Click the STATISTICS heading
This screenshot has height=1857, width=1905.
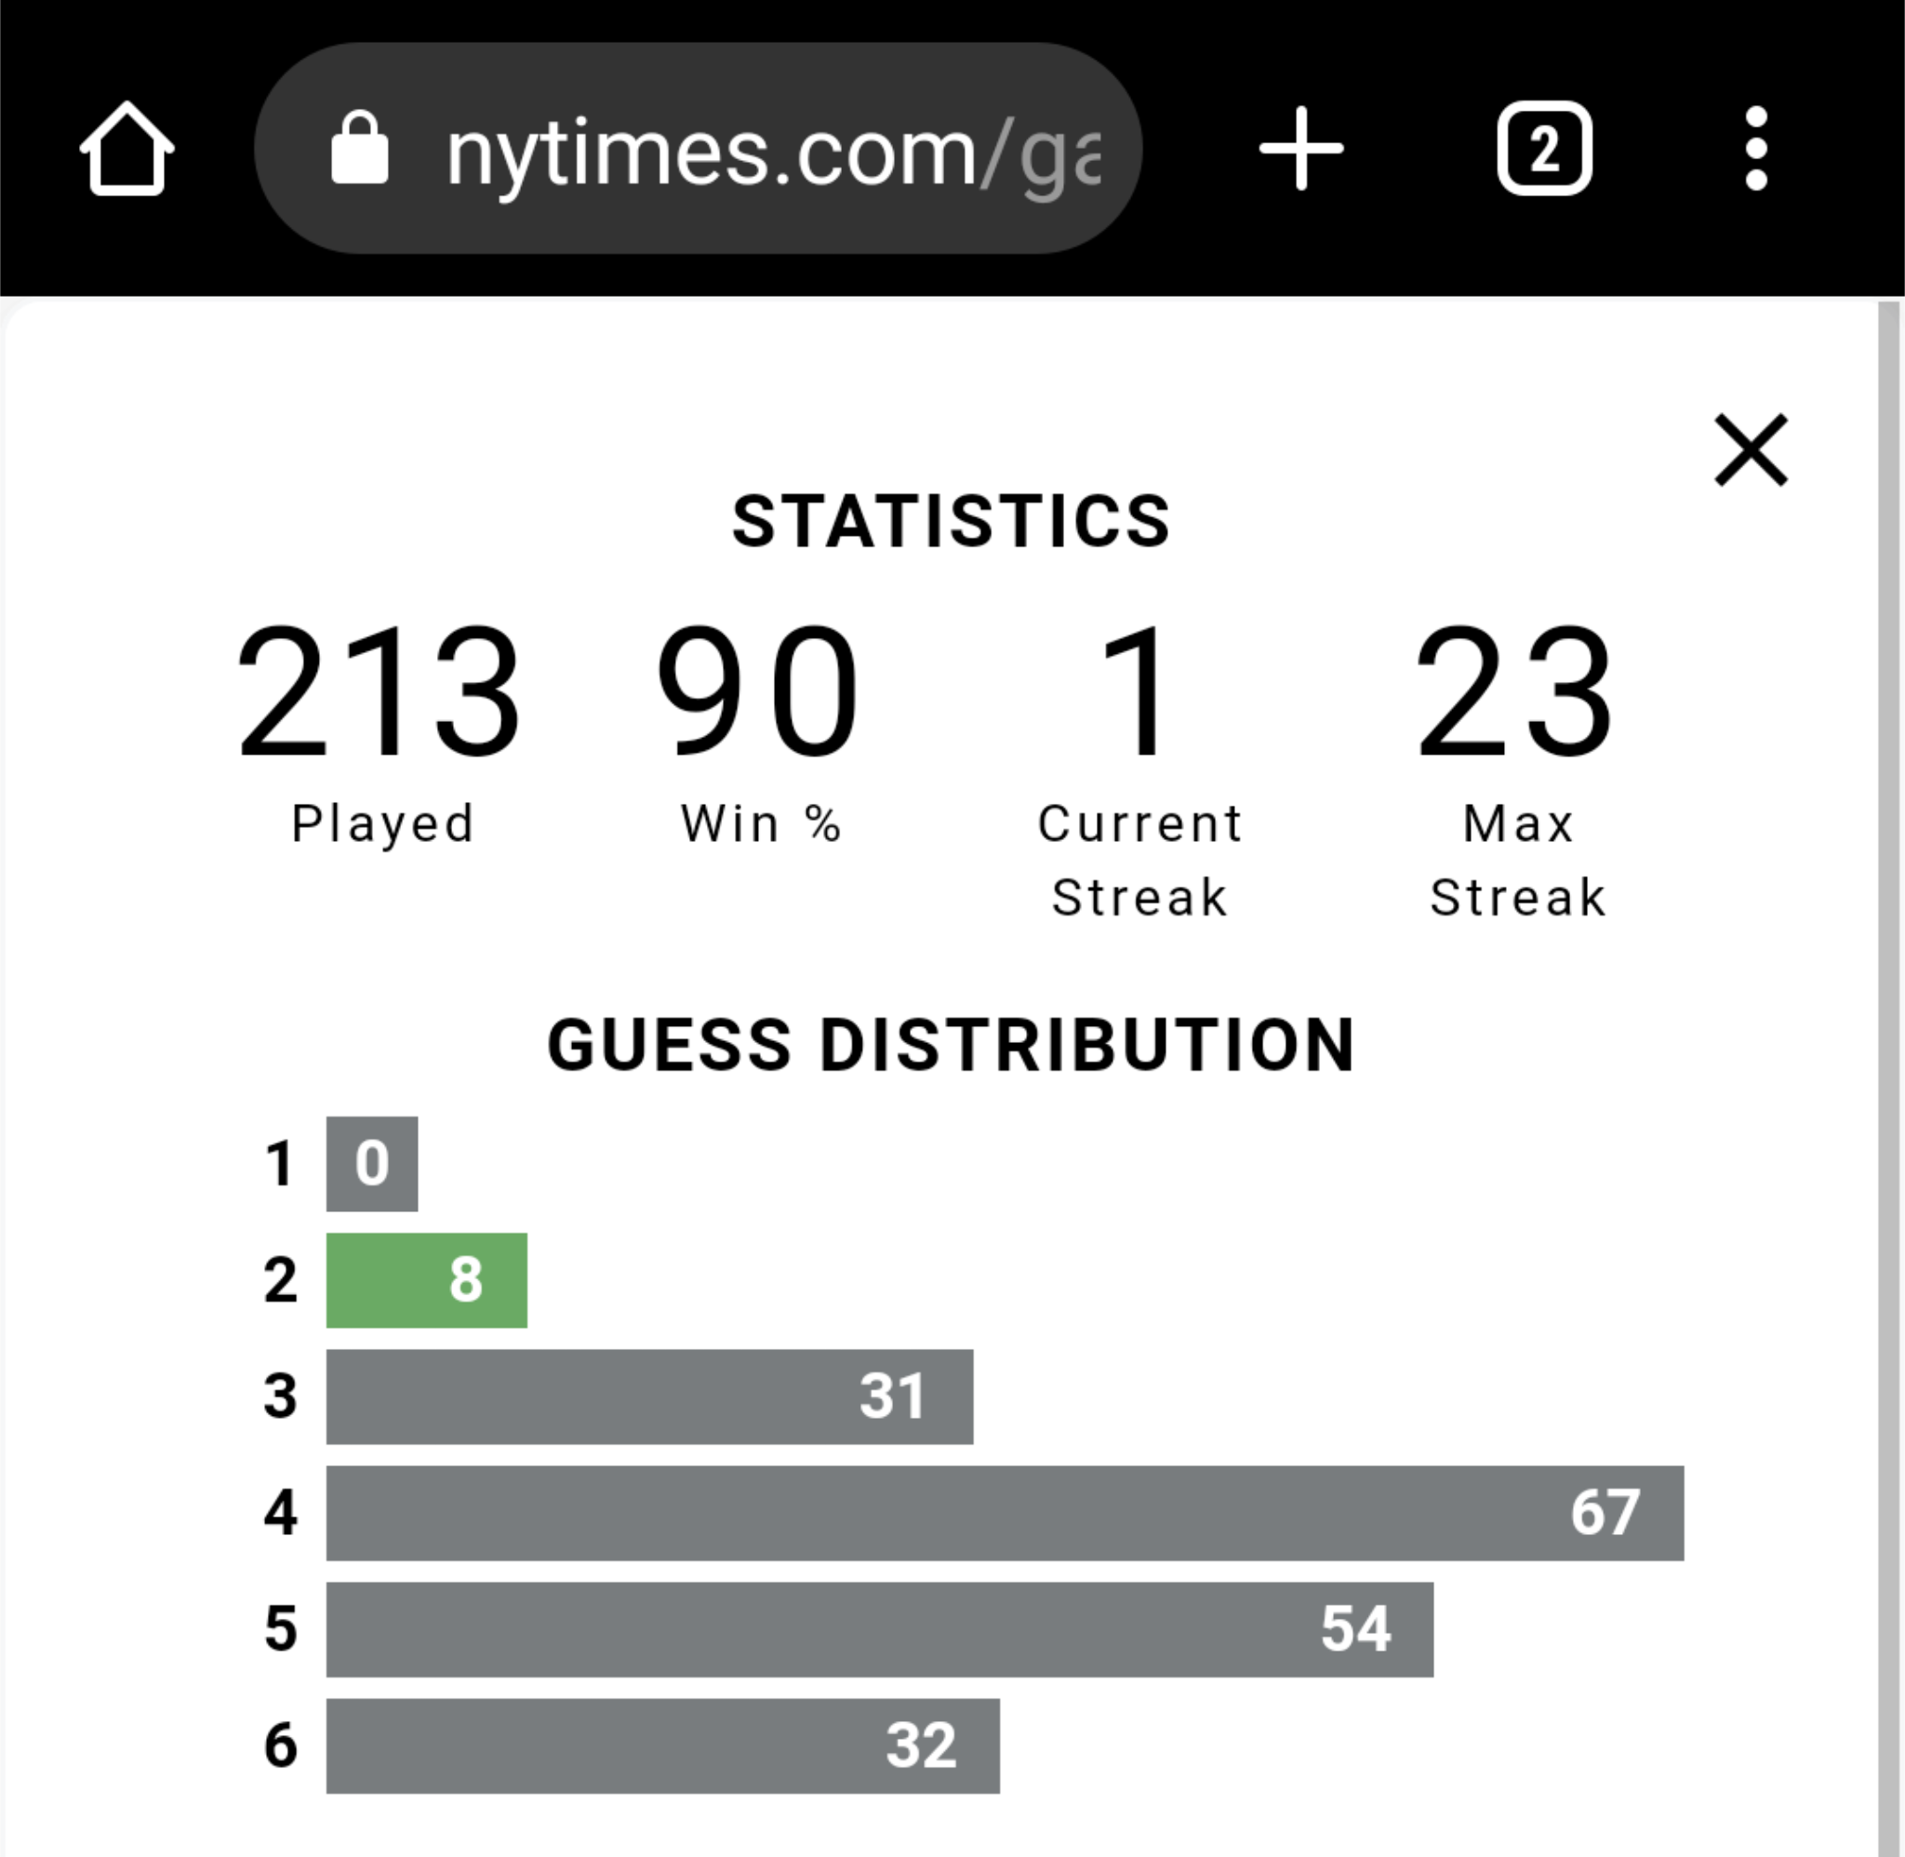tap(952, 521)
